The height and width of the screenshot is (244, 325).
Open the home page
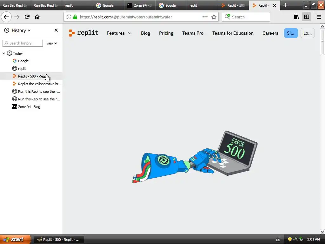(37, 17)
